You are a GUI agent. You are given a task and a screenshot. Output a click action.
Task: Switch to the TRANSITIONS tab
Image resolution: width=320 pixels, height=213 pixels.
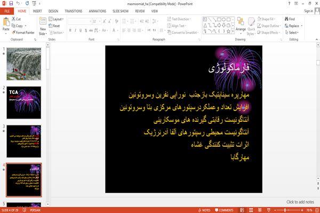(x=74, y=11)
